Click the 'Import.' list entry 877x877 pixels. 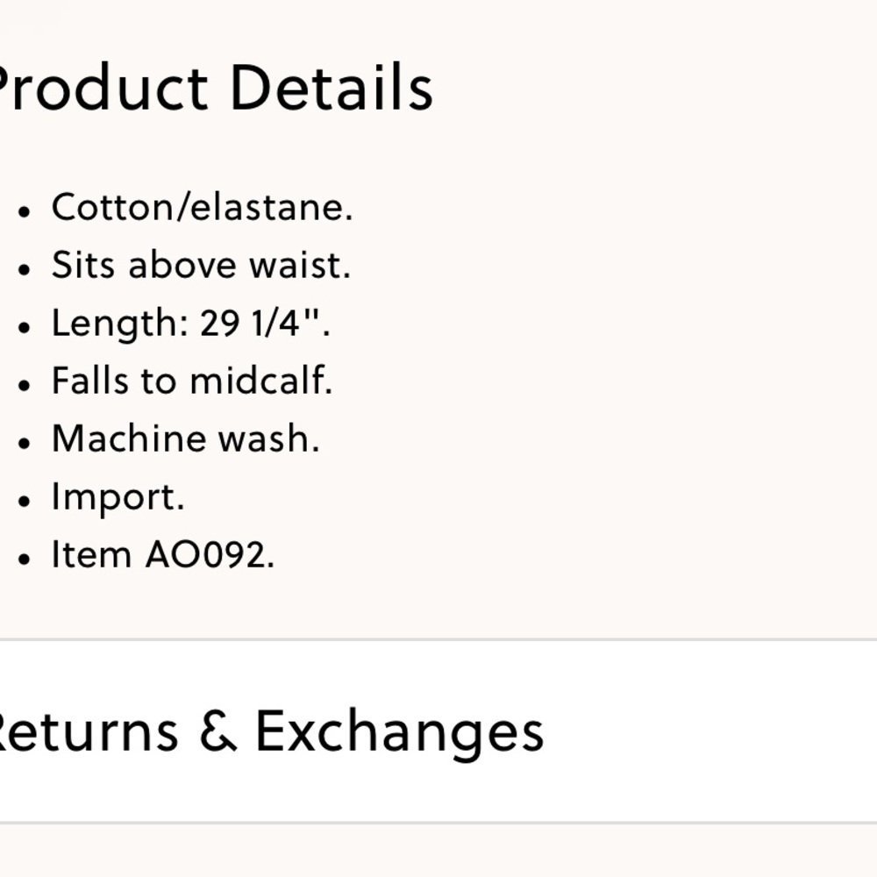coord(118,496)
